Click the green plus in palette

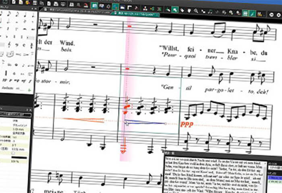30,90
